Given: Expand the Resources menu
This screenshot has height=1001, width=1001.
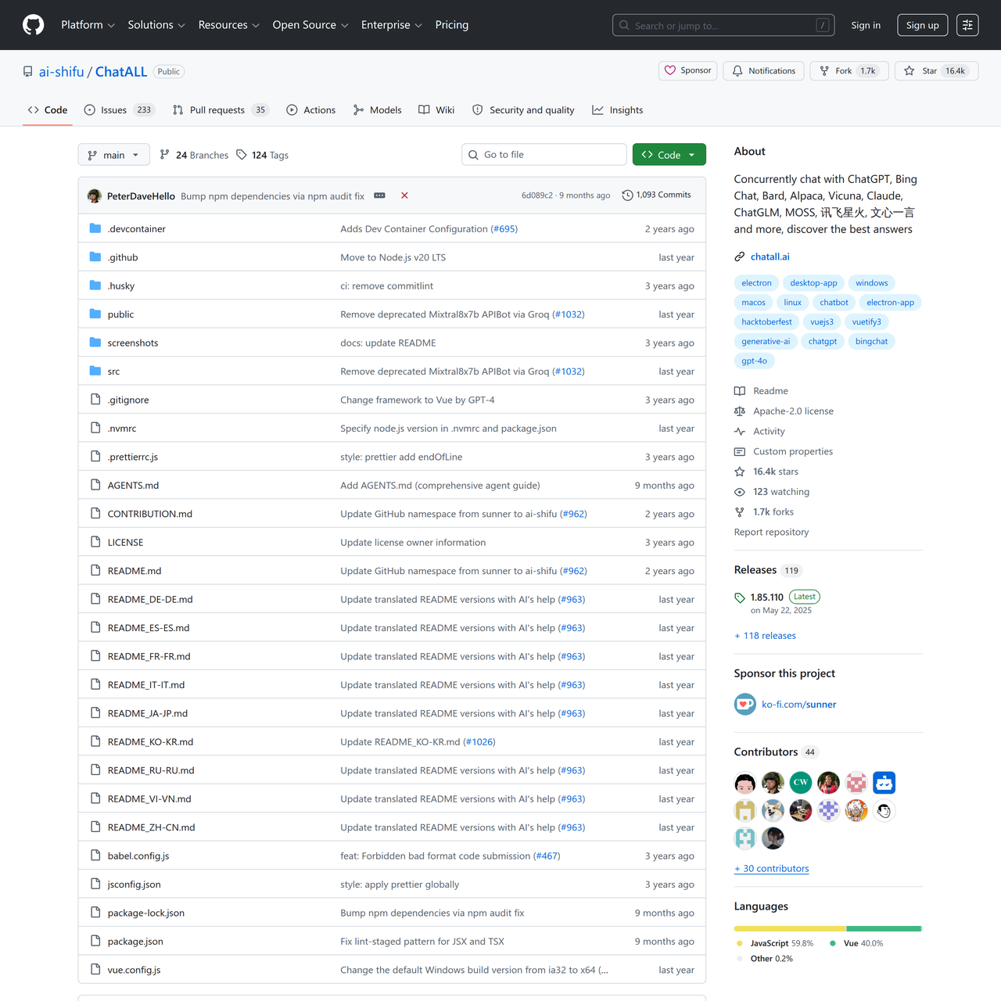Looking at the screenshot, I should [228, 25].
